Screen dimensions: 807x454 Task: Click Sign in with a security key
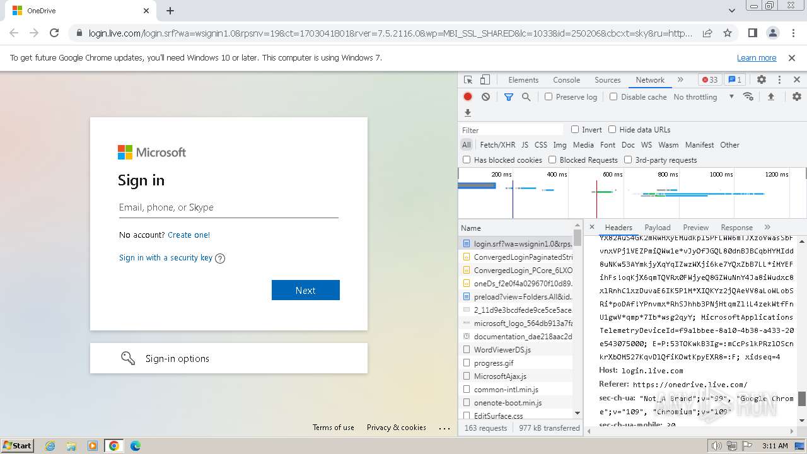[166, 257]
